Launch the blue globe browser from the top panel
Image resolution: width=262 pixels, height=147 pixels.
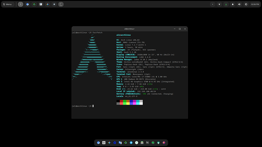[27, 4]
